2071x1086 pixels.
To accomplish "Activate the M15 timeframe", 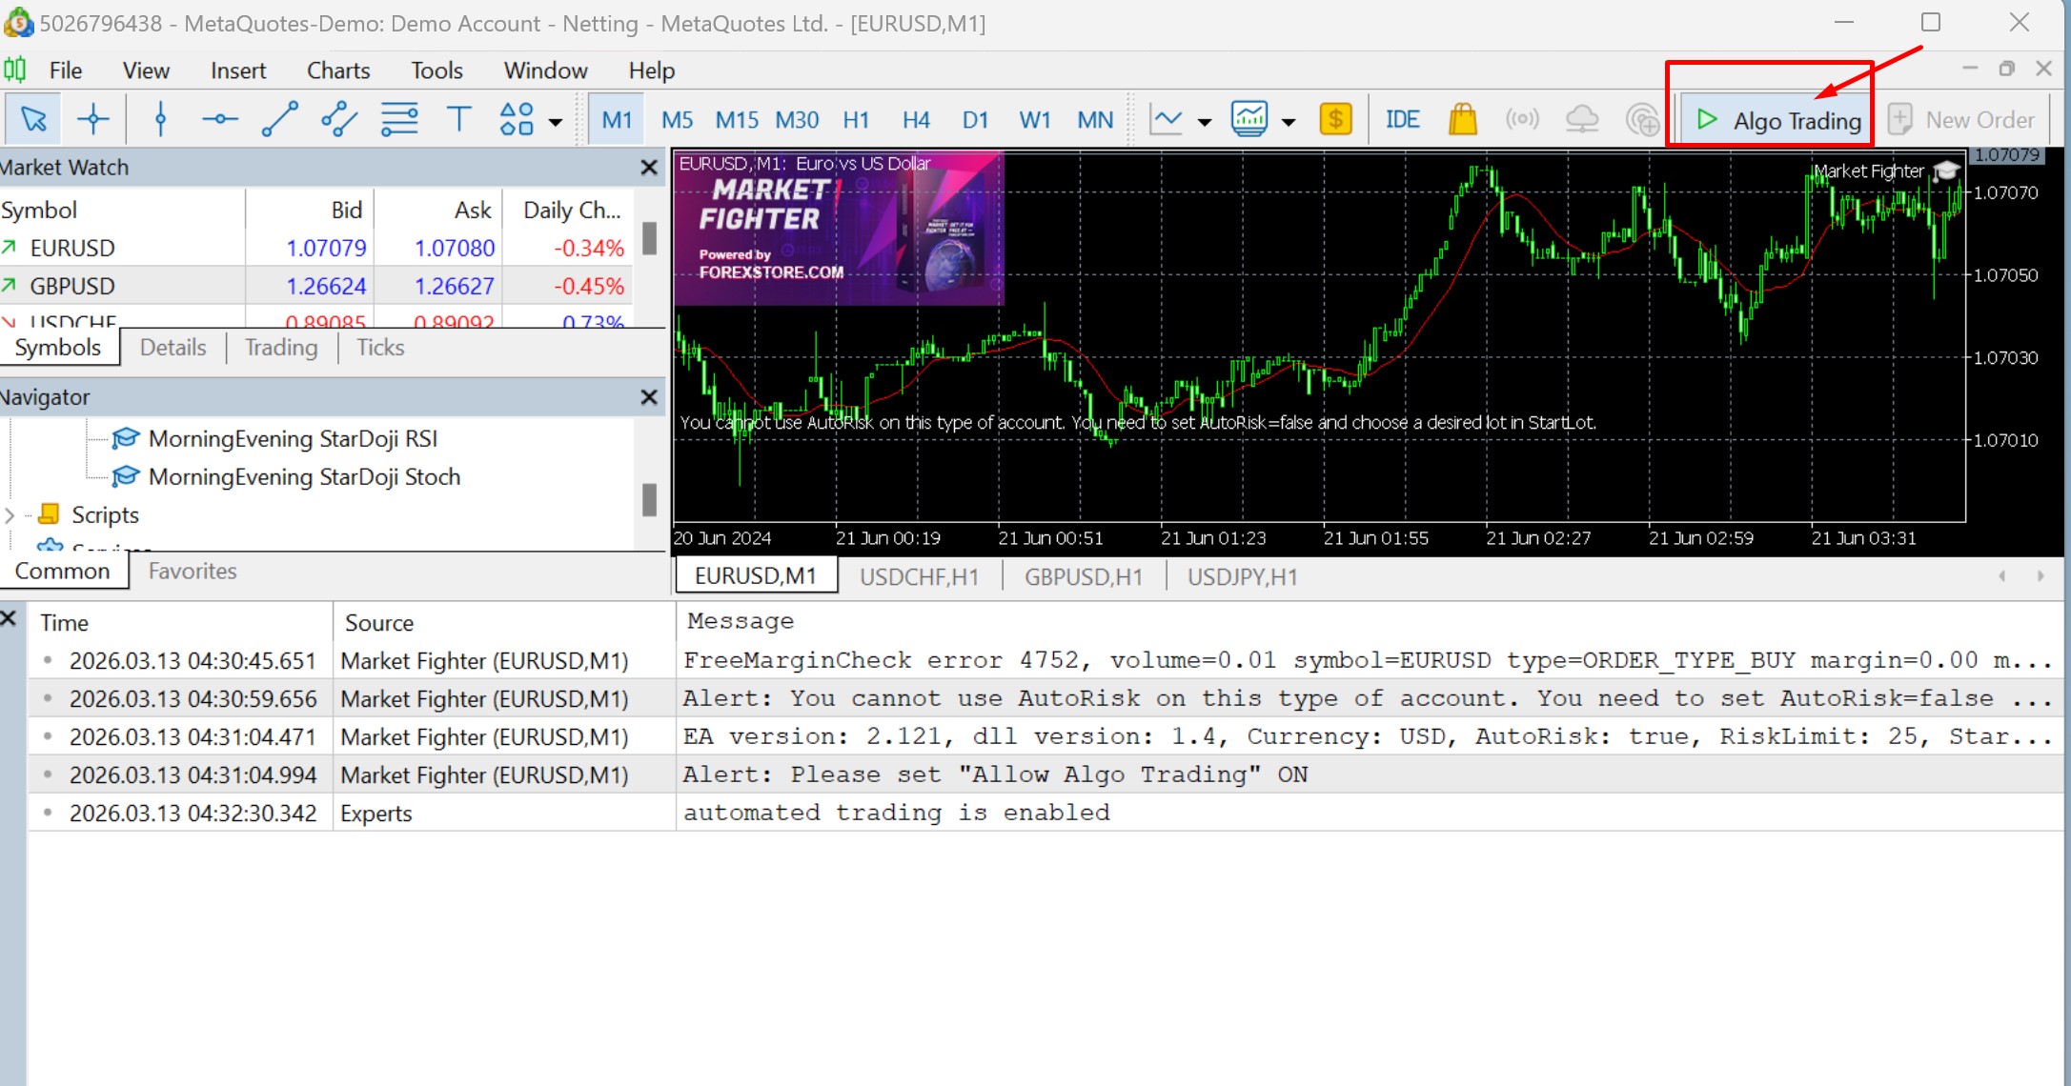I will (x=736, y=118).
